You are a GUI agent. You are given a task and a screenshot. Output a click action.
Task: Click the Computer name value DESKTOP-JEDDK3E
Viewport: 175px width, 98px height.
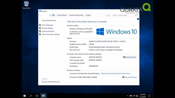tap(95, 57)
